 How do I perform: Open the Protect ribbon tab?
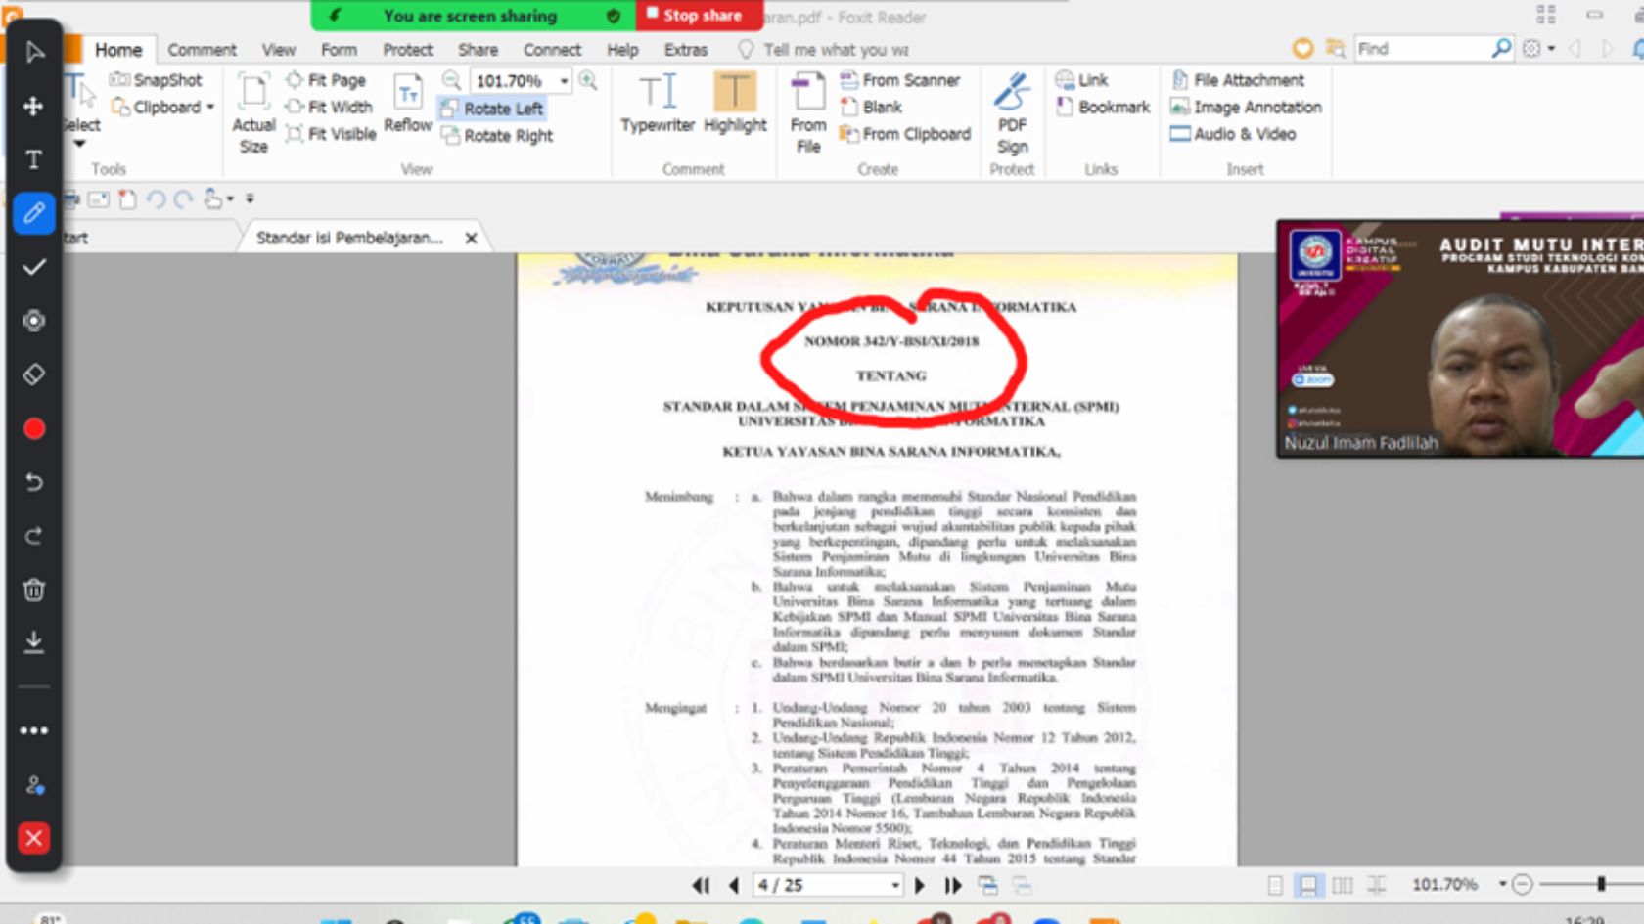click(x=407, y=50)
